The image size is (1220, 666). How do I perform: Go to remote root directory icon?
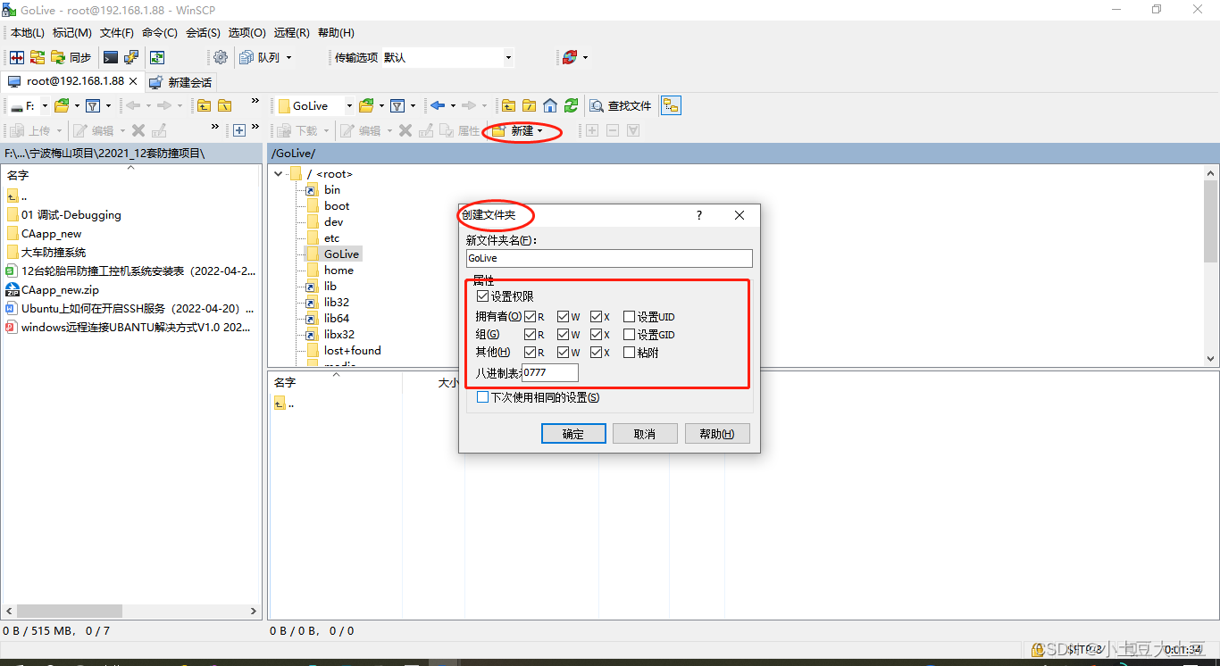530,105
